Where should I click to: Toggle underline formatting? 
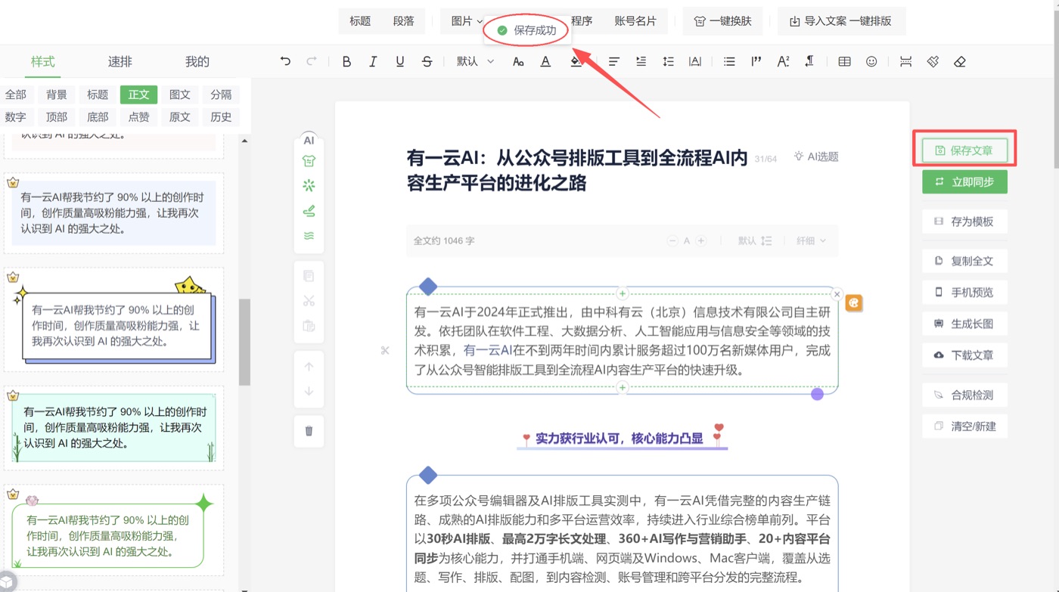(400, 62)
